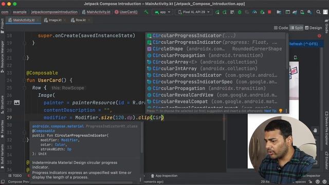This screenshot has width=329, height=185.
Task: Open the app run configuration dropdown
Action: pyautogui.click(x=162, y=12)
